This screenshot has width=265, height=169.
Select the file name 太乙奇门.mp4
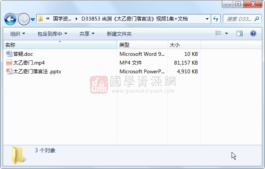pos(29,63)
